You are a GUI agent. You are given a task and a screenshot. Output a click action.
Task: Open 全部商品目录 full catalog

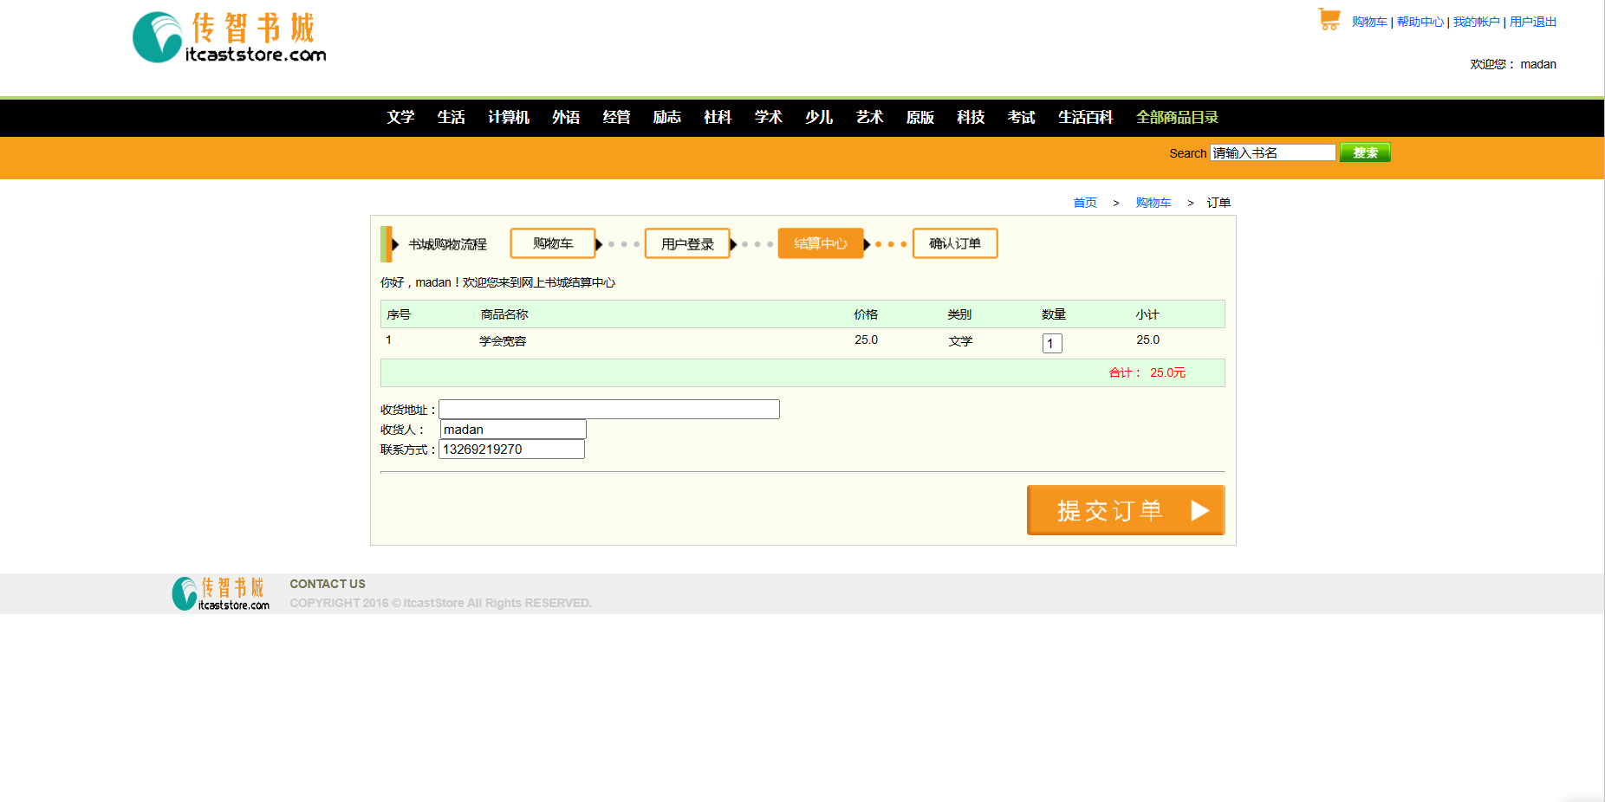[1177, 117]
